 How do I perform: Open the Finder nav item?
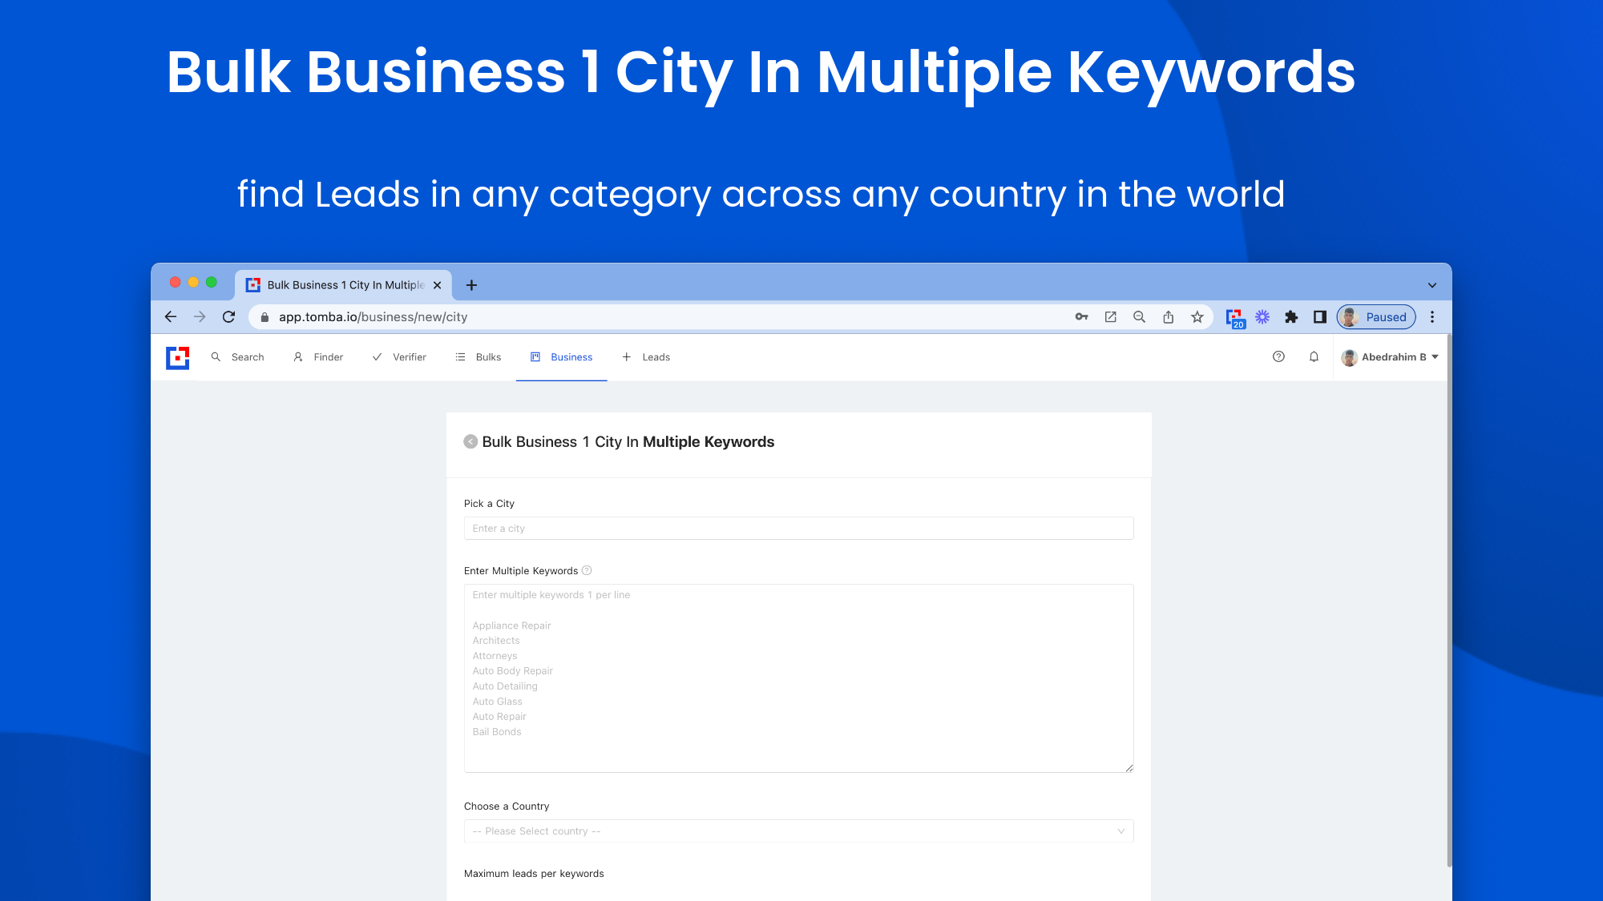(318, 357)
